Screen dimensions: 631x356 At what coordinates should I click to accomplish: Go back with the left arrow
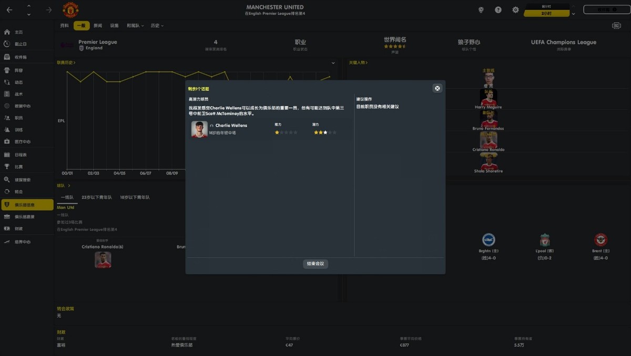click(x=9, y=10)
